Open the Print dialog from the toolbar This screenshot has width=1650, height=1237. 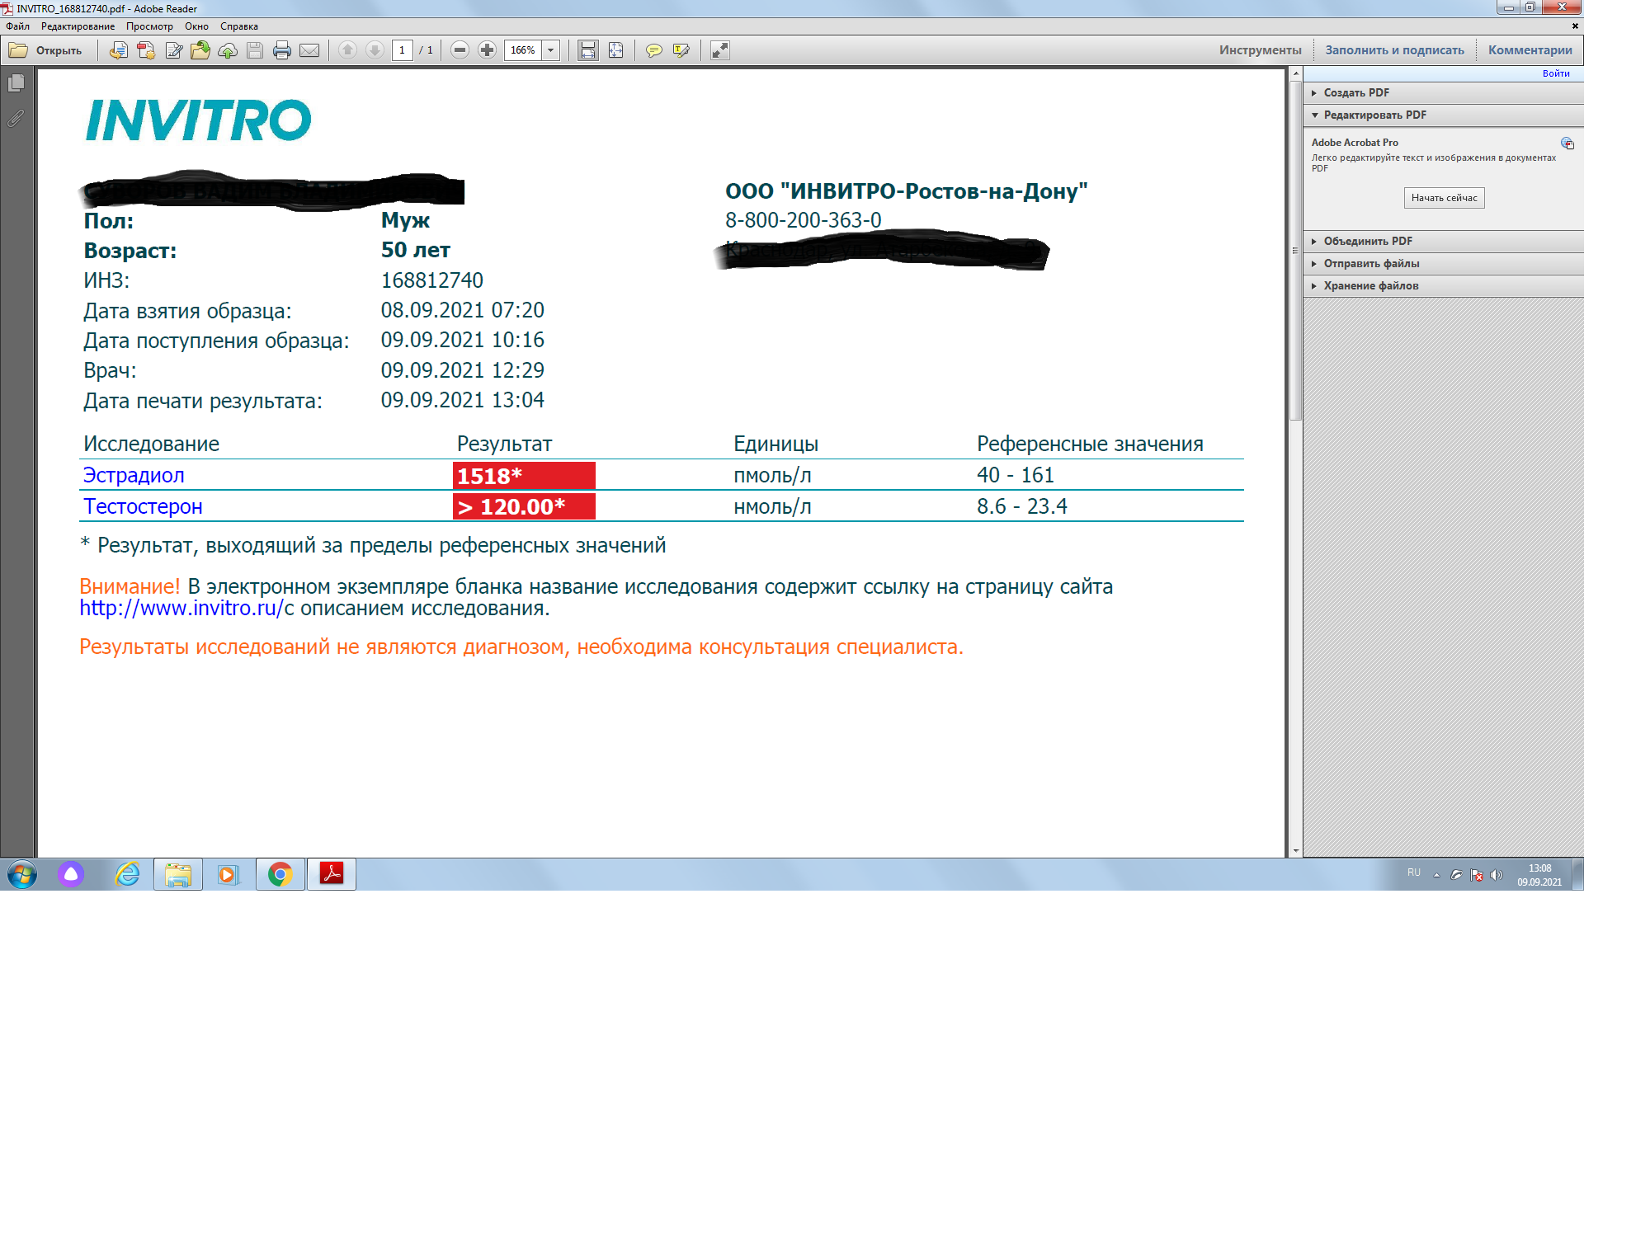[x=281, y=50]
